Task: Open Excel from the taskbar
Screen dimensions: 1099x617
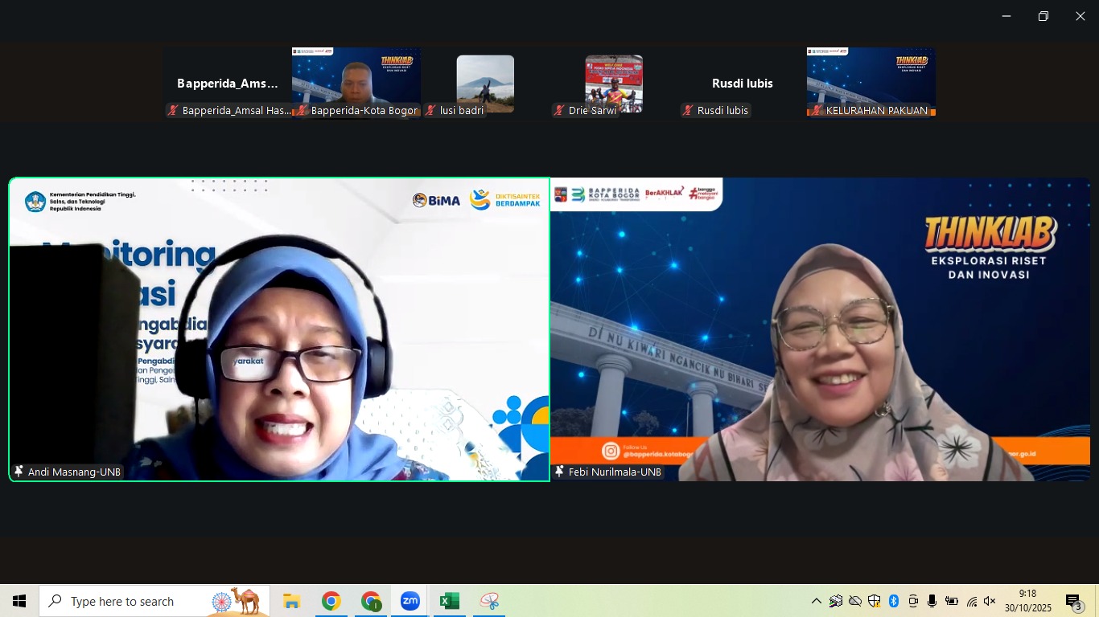Action: [449, 601]
